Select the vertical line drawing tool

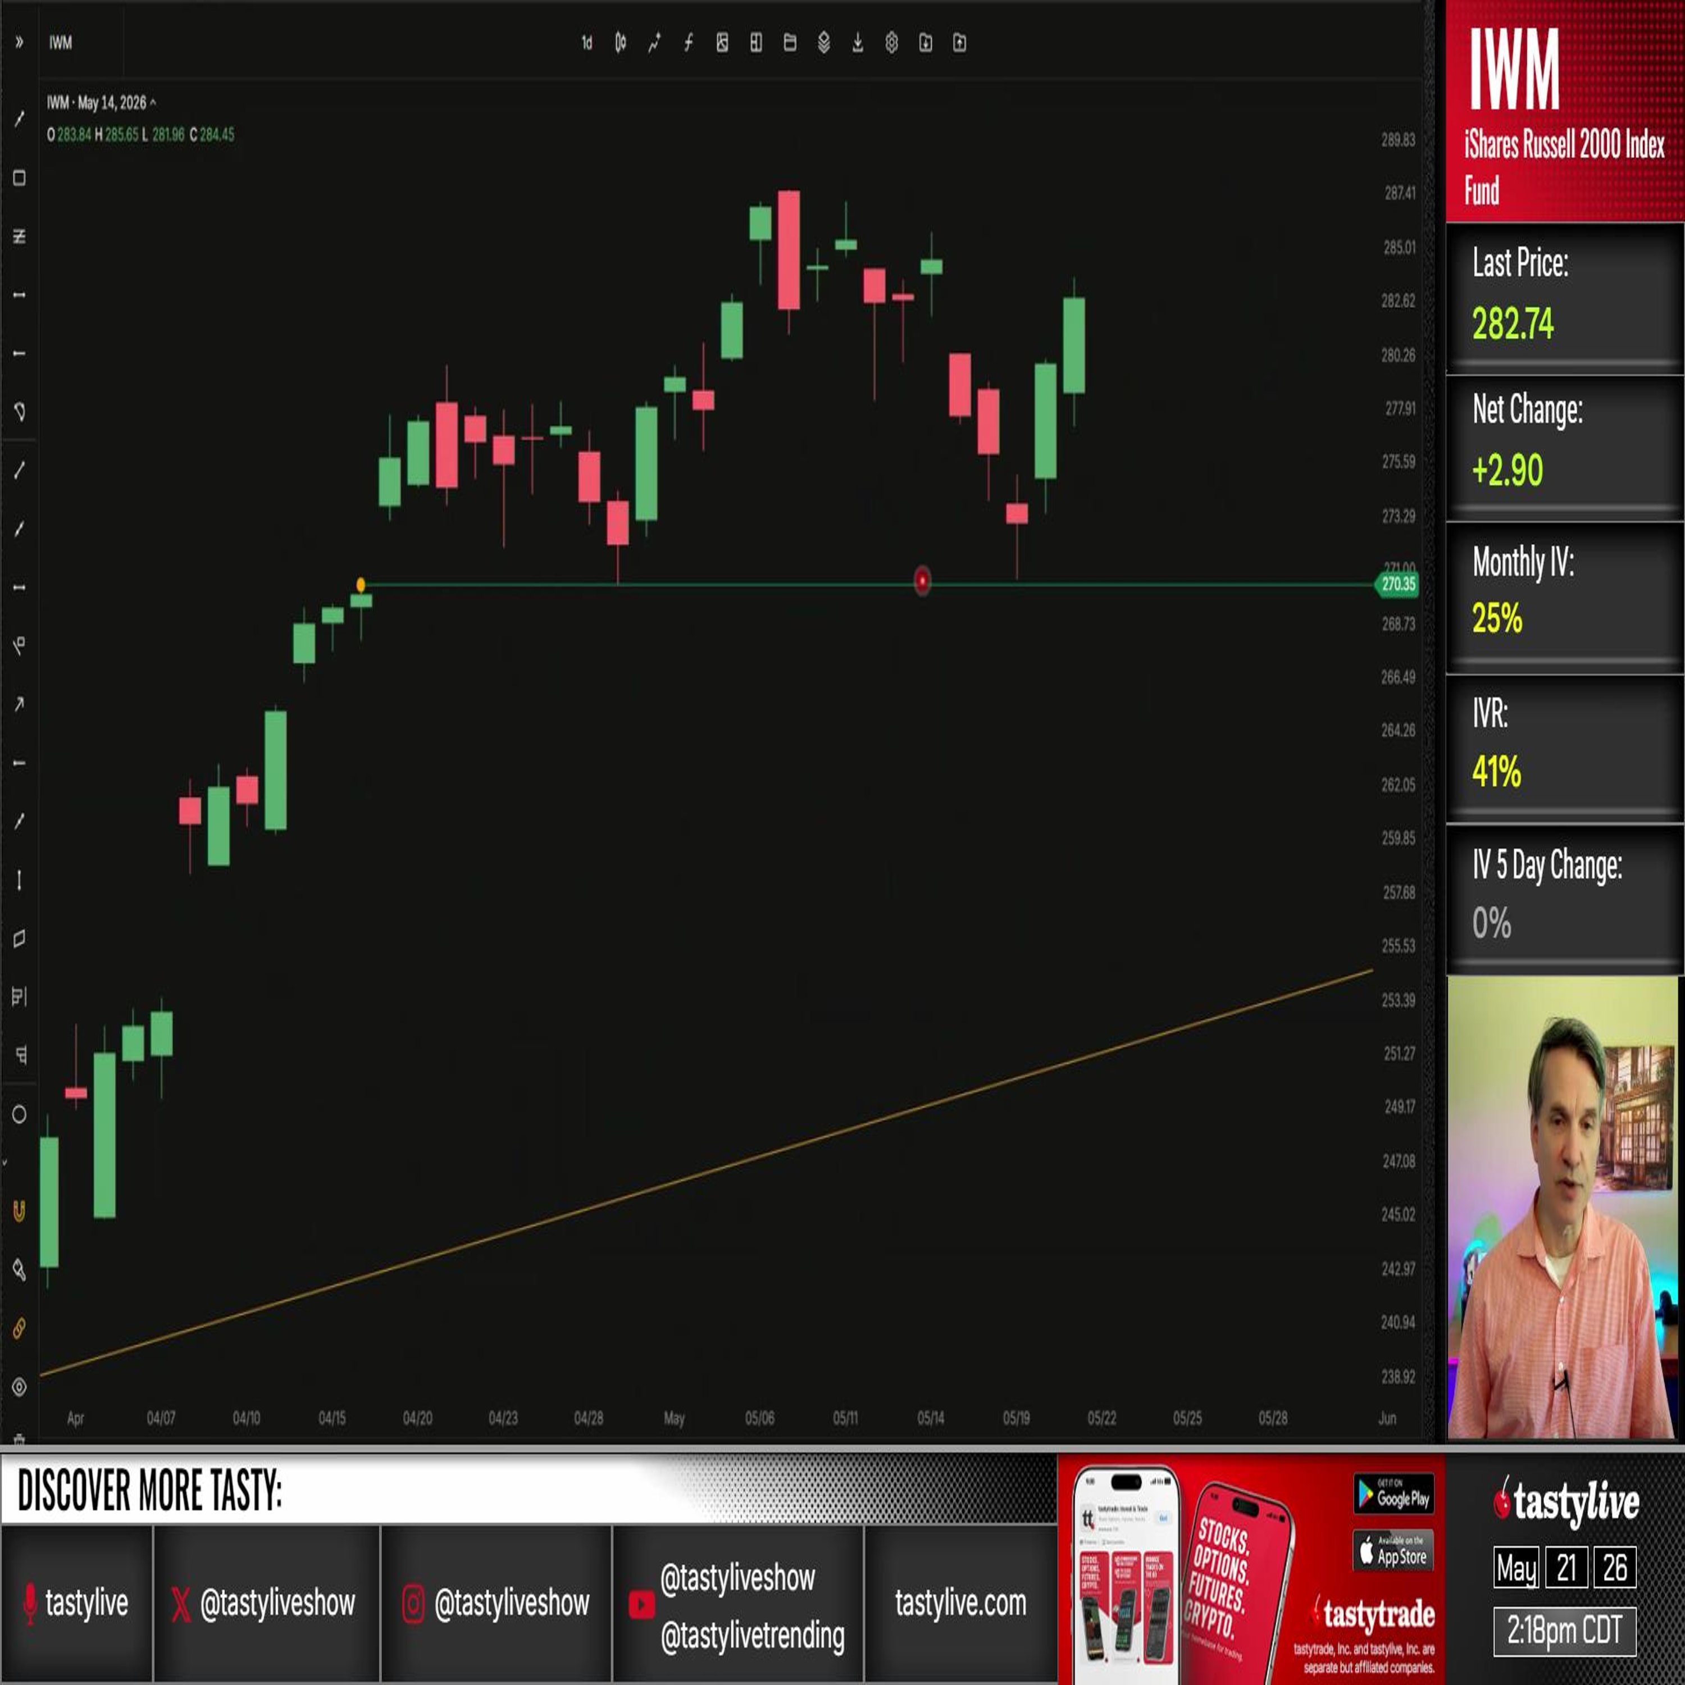[x=19, y=880]
